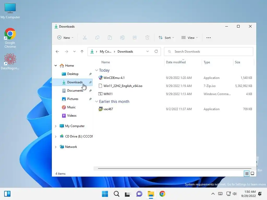Click the Size column header
Viewport: 267px width, 200px height.
pyautogui.click(x=238, y=62)
